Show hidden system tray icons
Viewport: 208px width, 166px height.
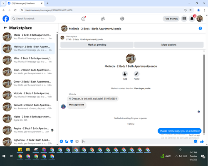176,156
